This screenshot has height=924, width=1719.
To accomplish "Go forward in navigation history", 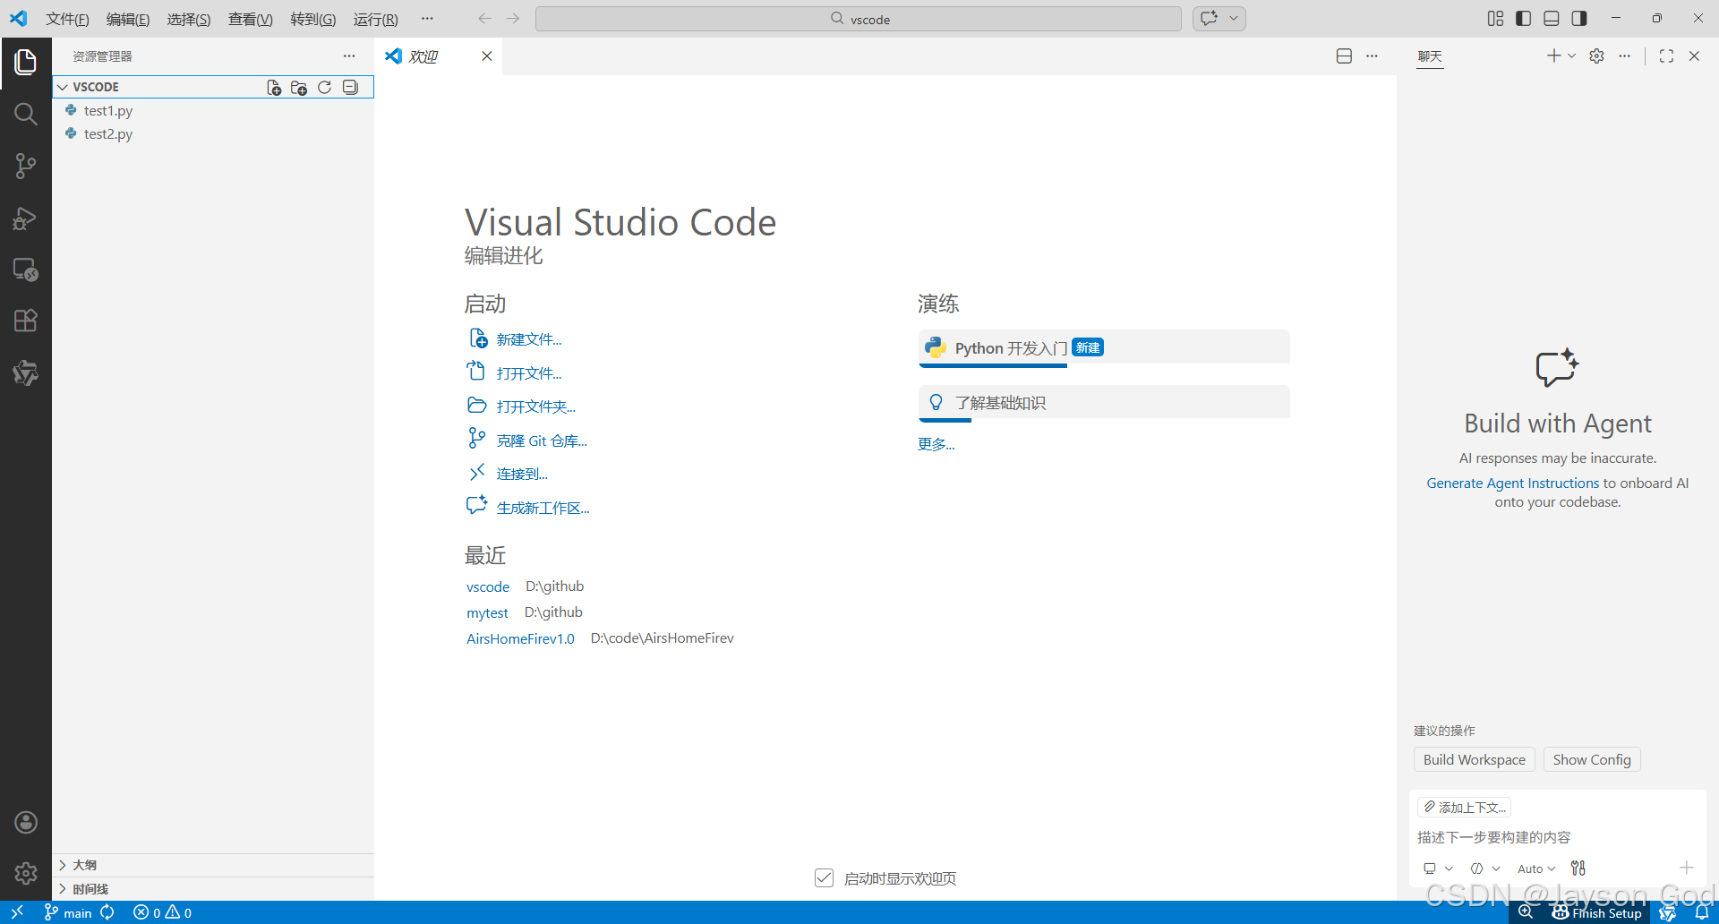I will click(x=513, y=19).
